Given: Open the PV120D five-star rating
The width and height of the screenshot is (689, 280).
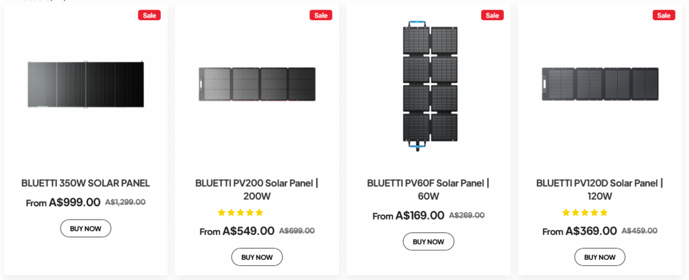Looking at the screenshot, I should click(x=585, y=213).
